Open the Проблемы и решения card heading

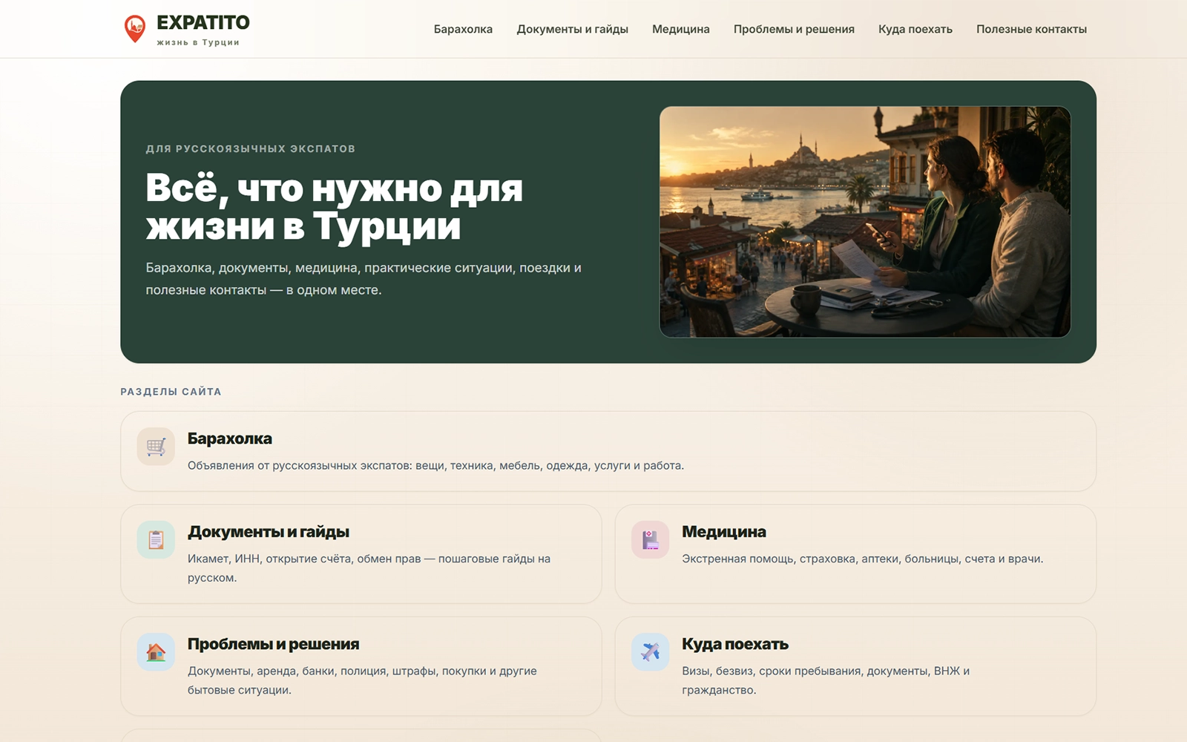click(273, 643)
